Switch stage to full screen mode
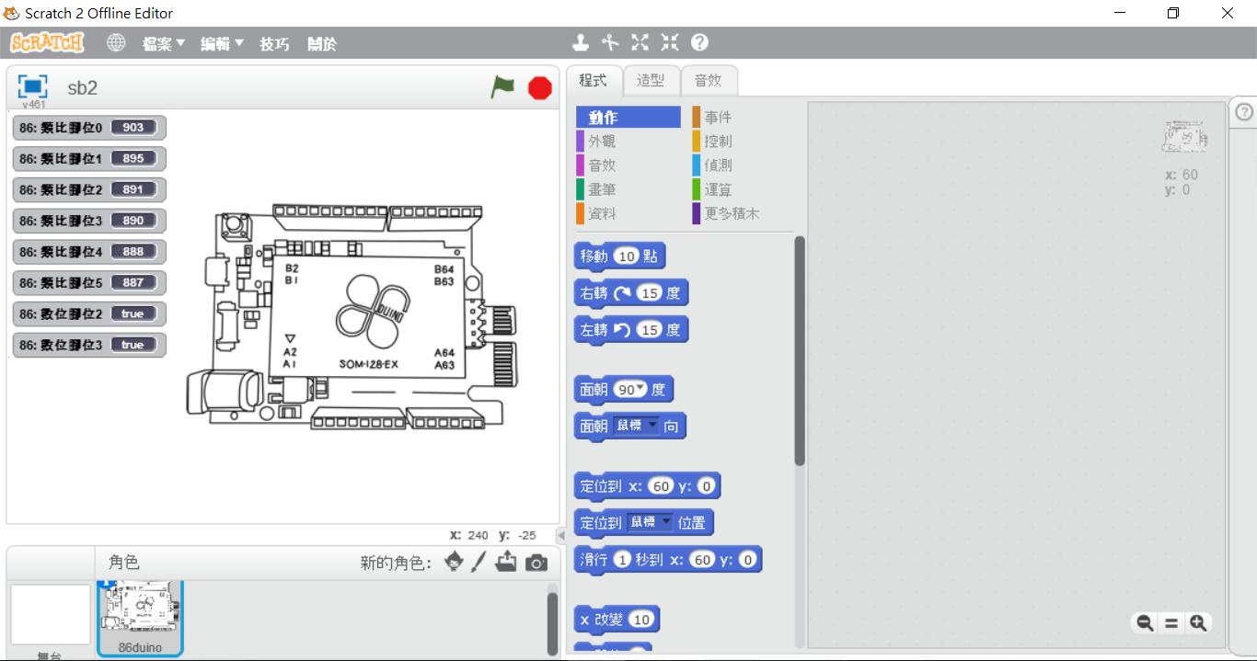This screenshot has width=1257, height=661. (x=33, y=86)
